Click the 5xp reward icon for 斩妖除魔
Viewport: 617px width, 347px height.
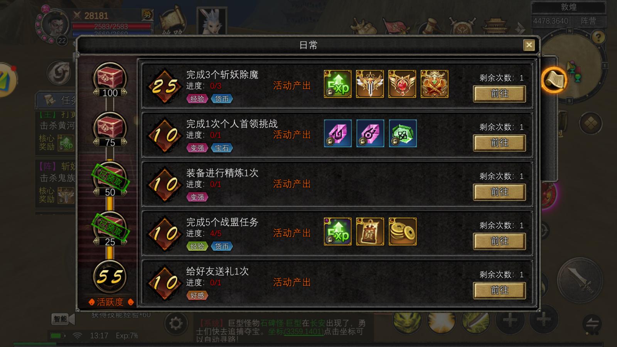click(338, 84)
